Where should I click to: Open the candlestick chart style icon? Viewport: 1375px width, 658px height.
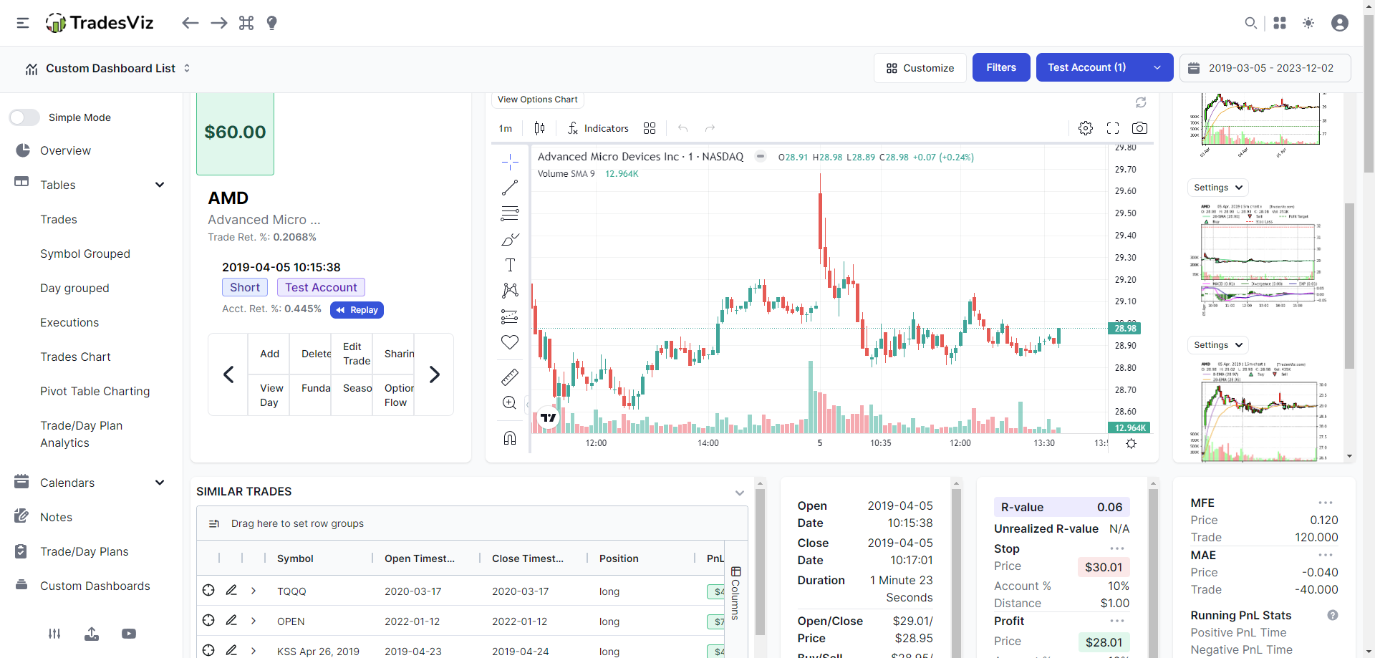point(539,128)
